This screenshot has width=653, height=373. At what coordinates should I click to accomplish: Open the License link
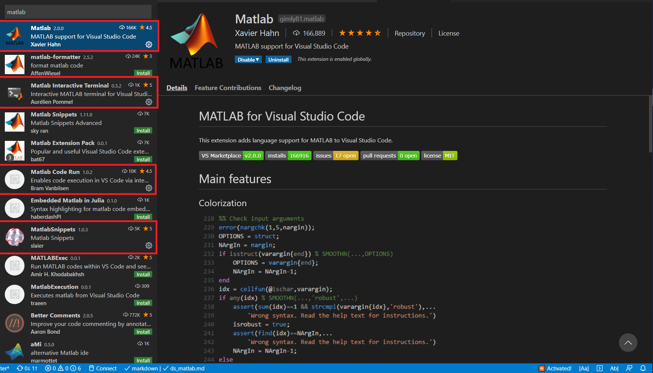tap(449, 33)
